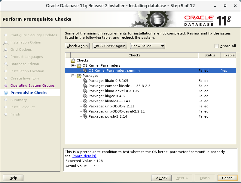Maximize the installer window
The image size is (241, 183).
coord(225,6)
